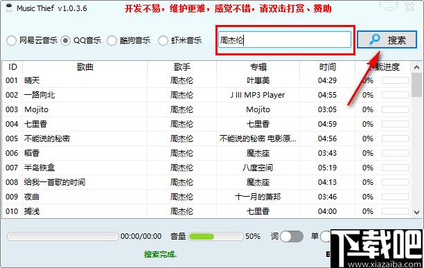Screen dimensions: 424x268
Task: Click the 50% volume value
Action: pyautogui.click(x=253, y=236)
